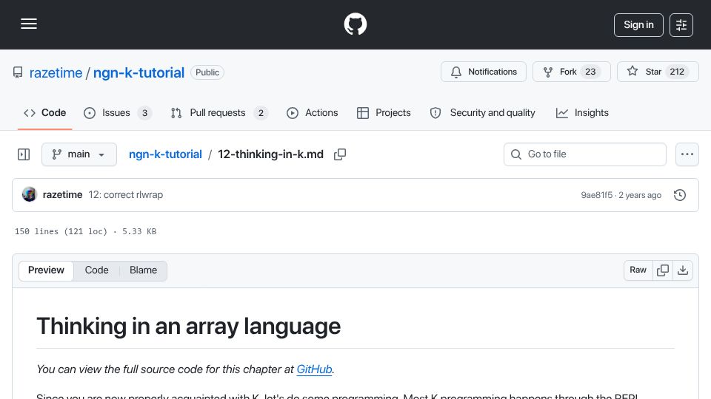View file history clock icon
The image size is (711, 399).
coord(680,195)
